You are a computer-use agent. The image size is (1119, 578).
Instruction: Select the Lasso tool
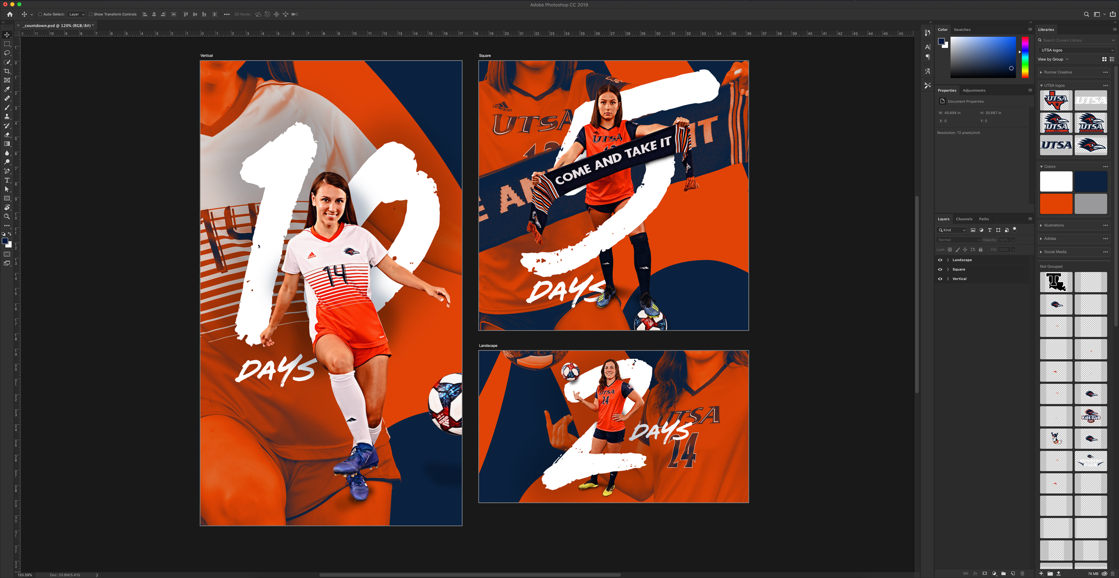pyautogui.click(x=7, y=53)
